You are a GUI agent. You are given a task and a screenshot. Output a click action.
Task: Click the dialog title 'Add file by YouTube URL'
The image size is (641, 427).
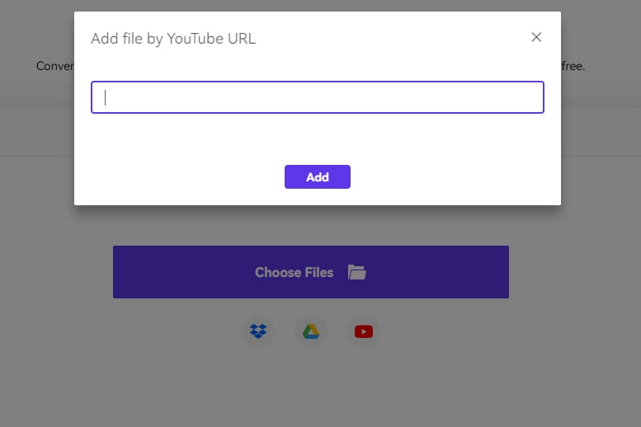click(173, 38)
